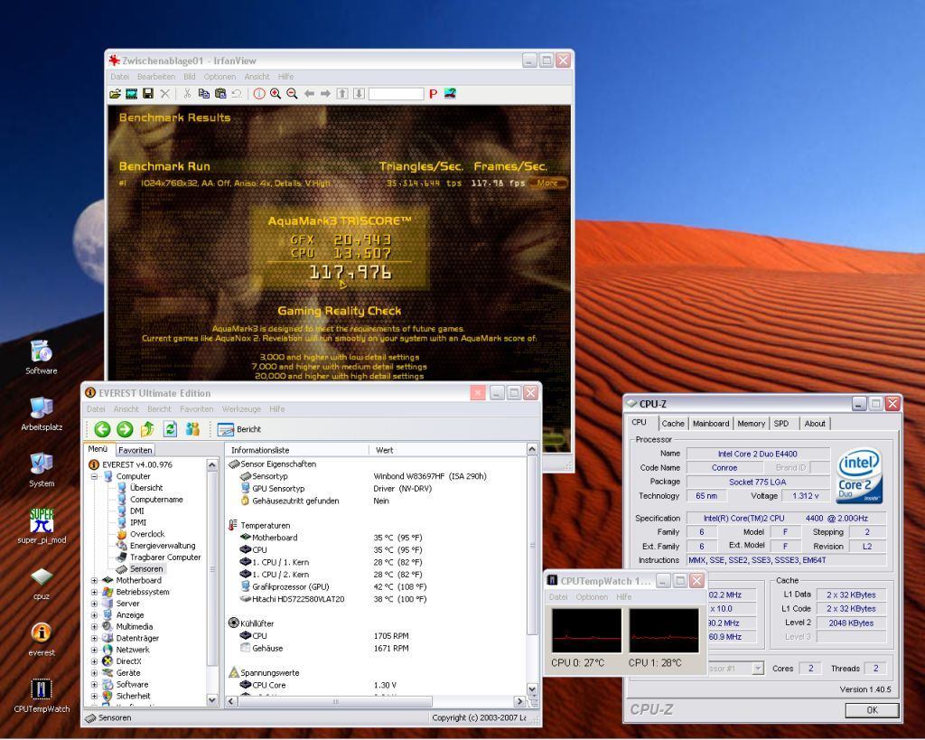Switch to the Favoriten tab in EVEREST
The width and height of the screenshot is (925, 740).
[x=135, y=450]
